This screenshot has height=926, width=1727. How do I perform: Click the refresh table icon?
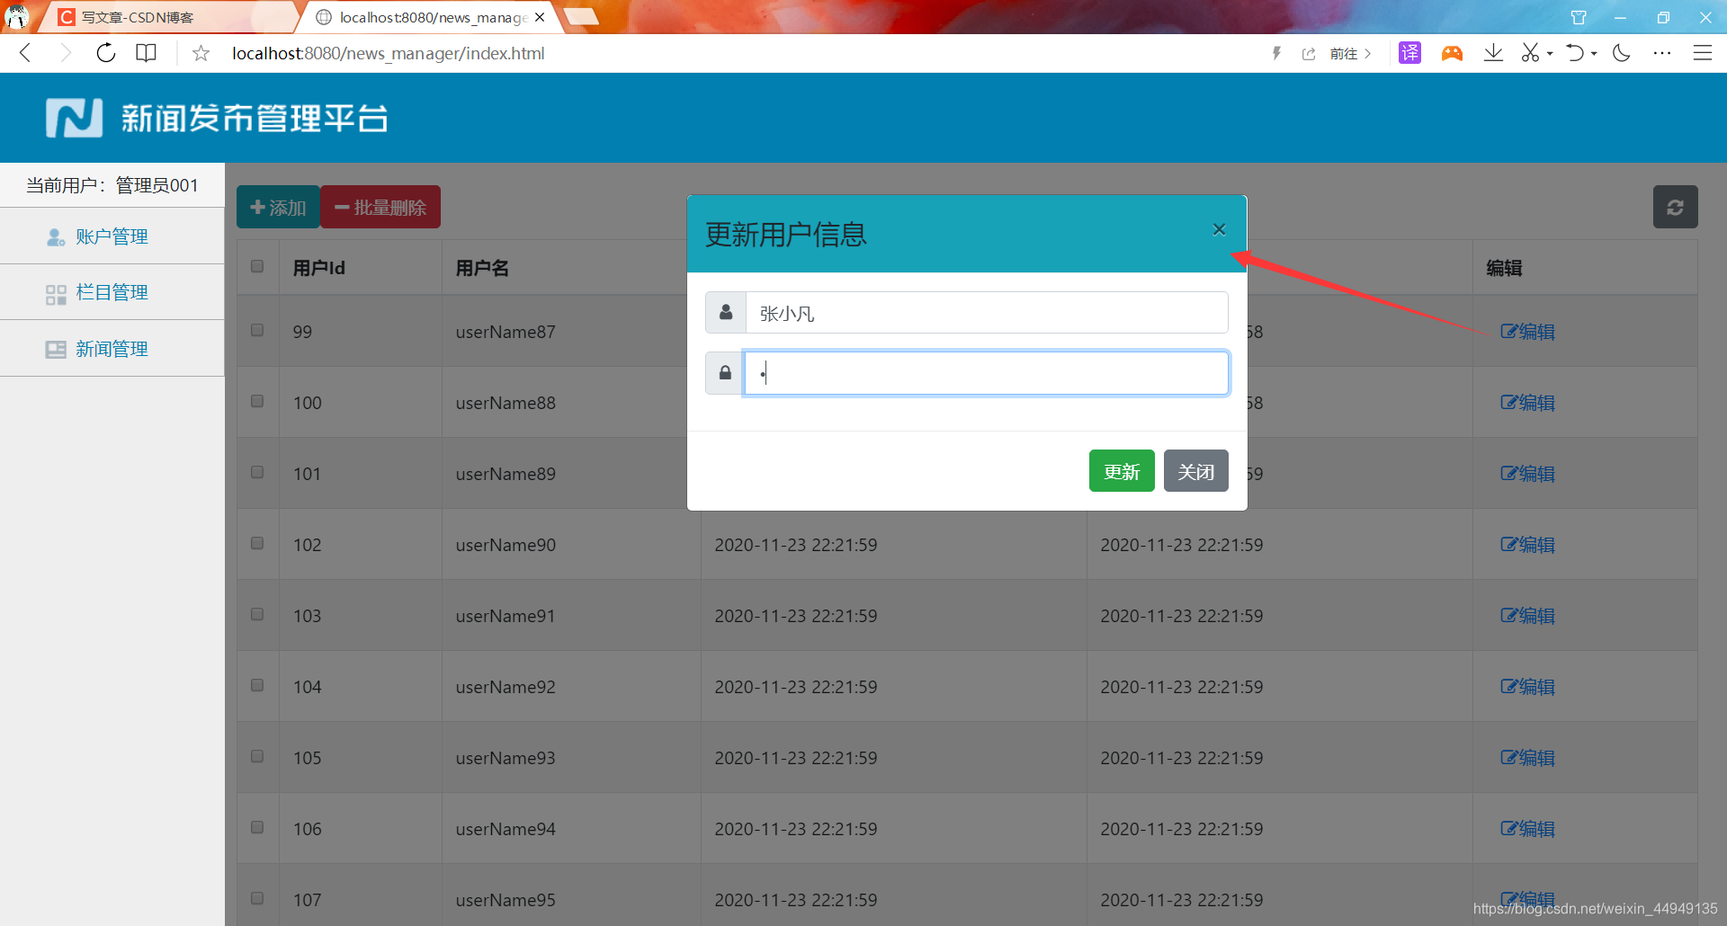[x=1675, y=207]
